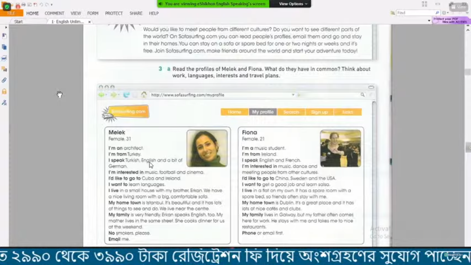Expand the navigation panel with the small arrow
471x265 pixels.
(6, 27)
